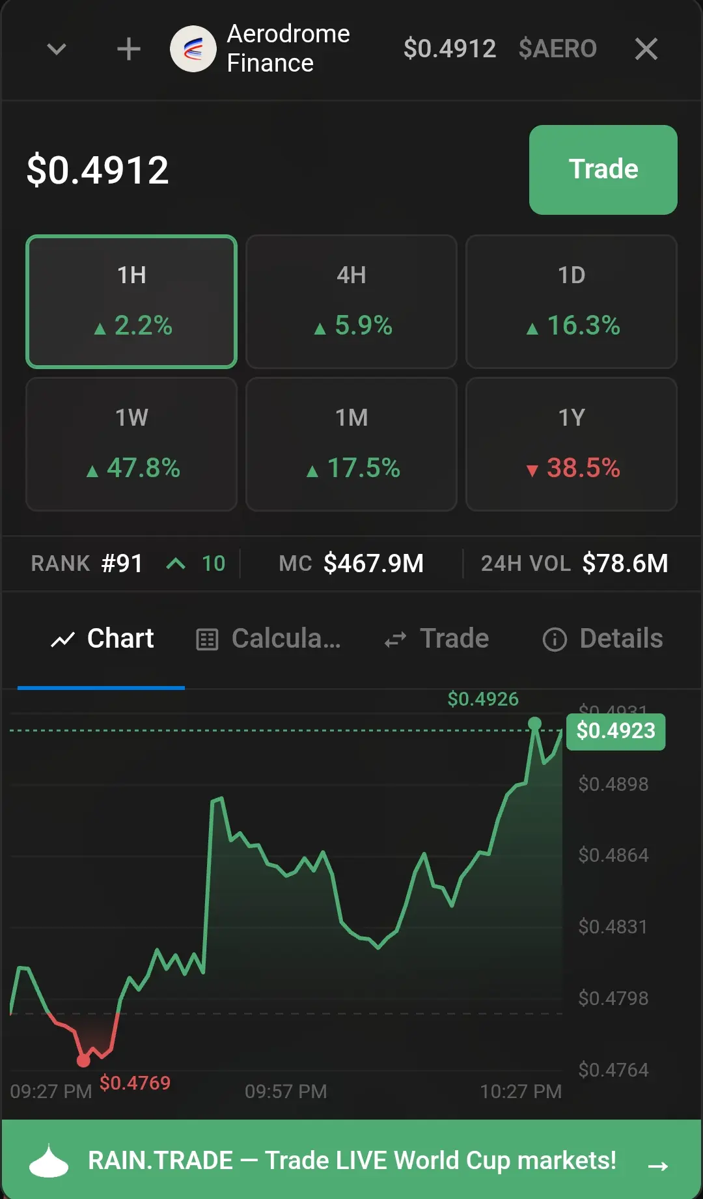Collapse panel with the top-left chevron
The height and width of the screenshot is (1199, 703).
(x=57, y=49)
